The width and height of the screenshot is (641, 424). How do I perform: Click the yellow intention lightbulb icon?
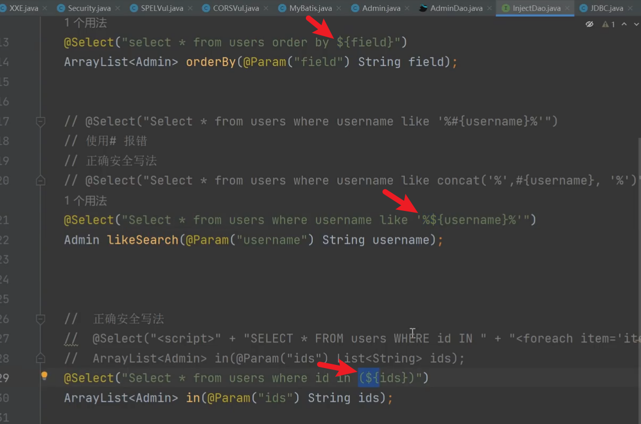(45, 376)
